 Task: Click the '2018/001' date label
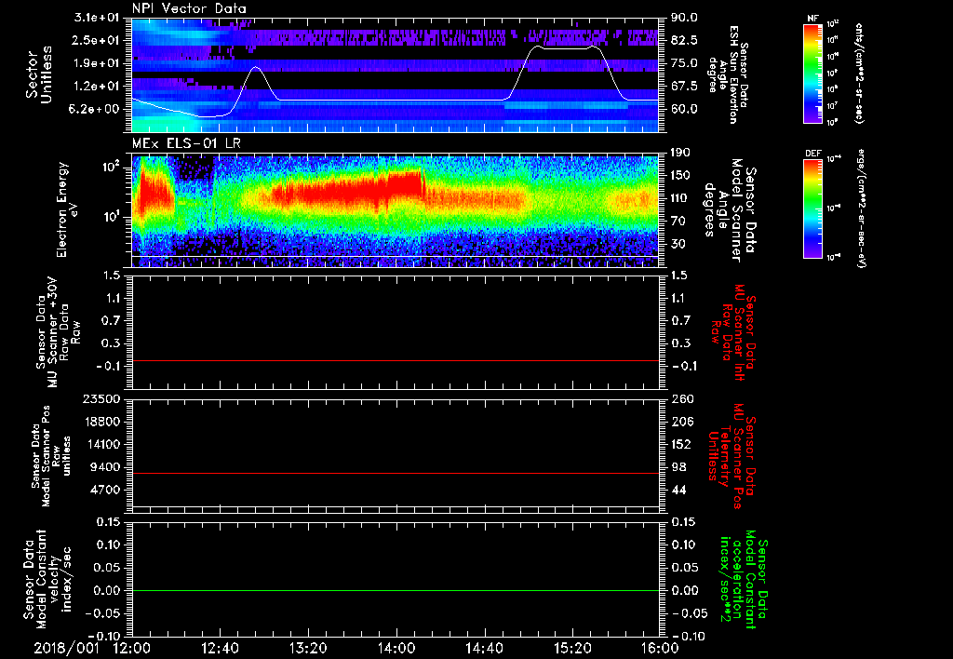[x=65, y=648]
